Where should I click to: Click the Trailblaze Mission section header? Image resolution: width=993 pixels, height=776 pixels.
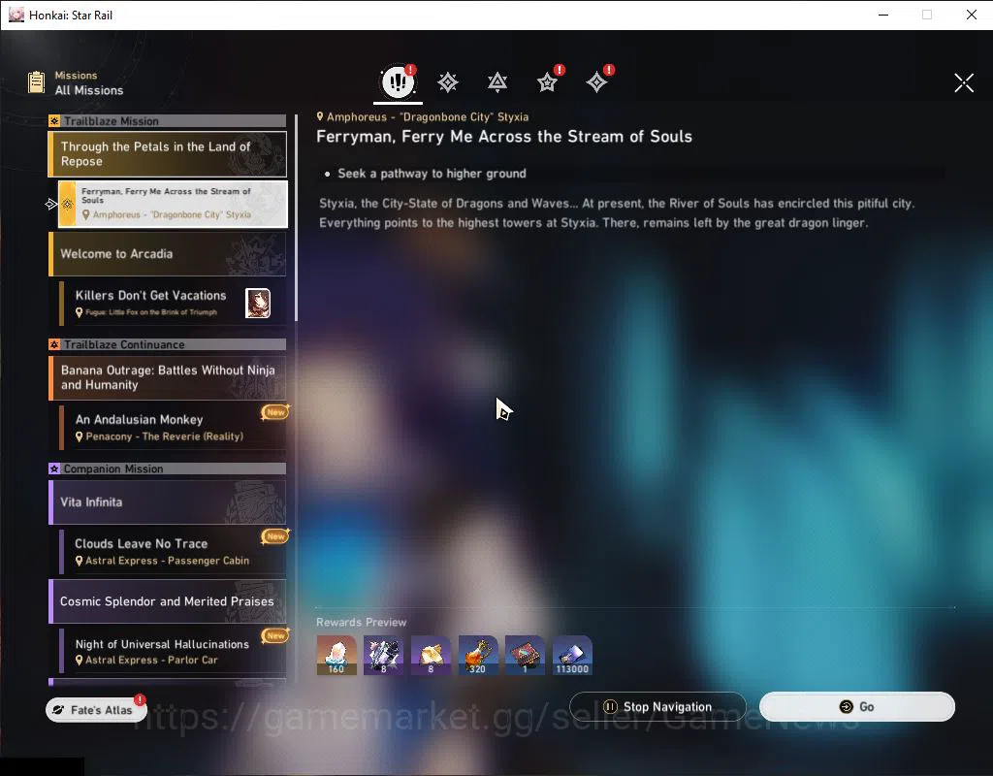(x=167, y=121)
